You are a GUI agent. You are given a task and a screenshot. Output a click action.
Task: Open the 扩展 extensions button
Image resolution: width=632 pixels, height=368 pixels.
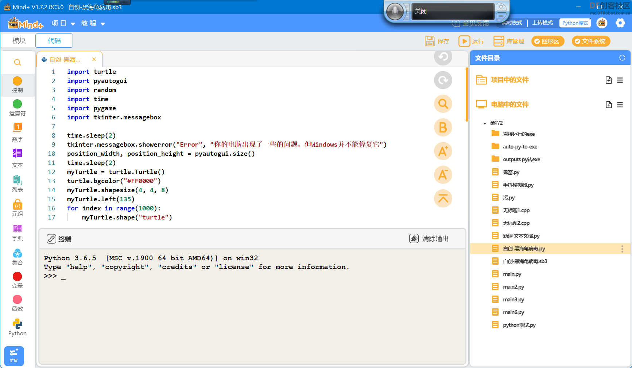[x=14, y=356]
